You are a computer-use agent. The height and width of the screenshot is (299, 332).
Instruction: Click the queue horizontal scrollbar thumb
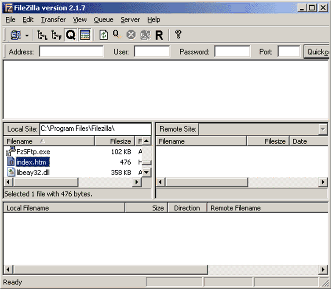point(110,269)
